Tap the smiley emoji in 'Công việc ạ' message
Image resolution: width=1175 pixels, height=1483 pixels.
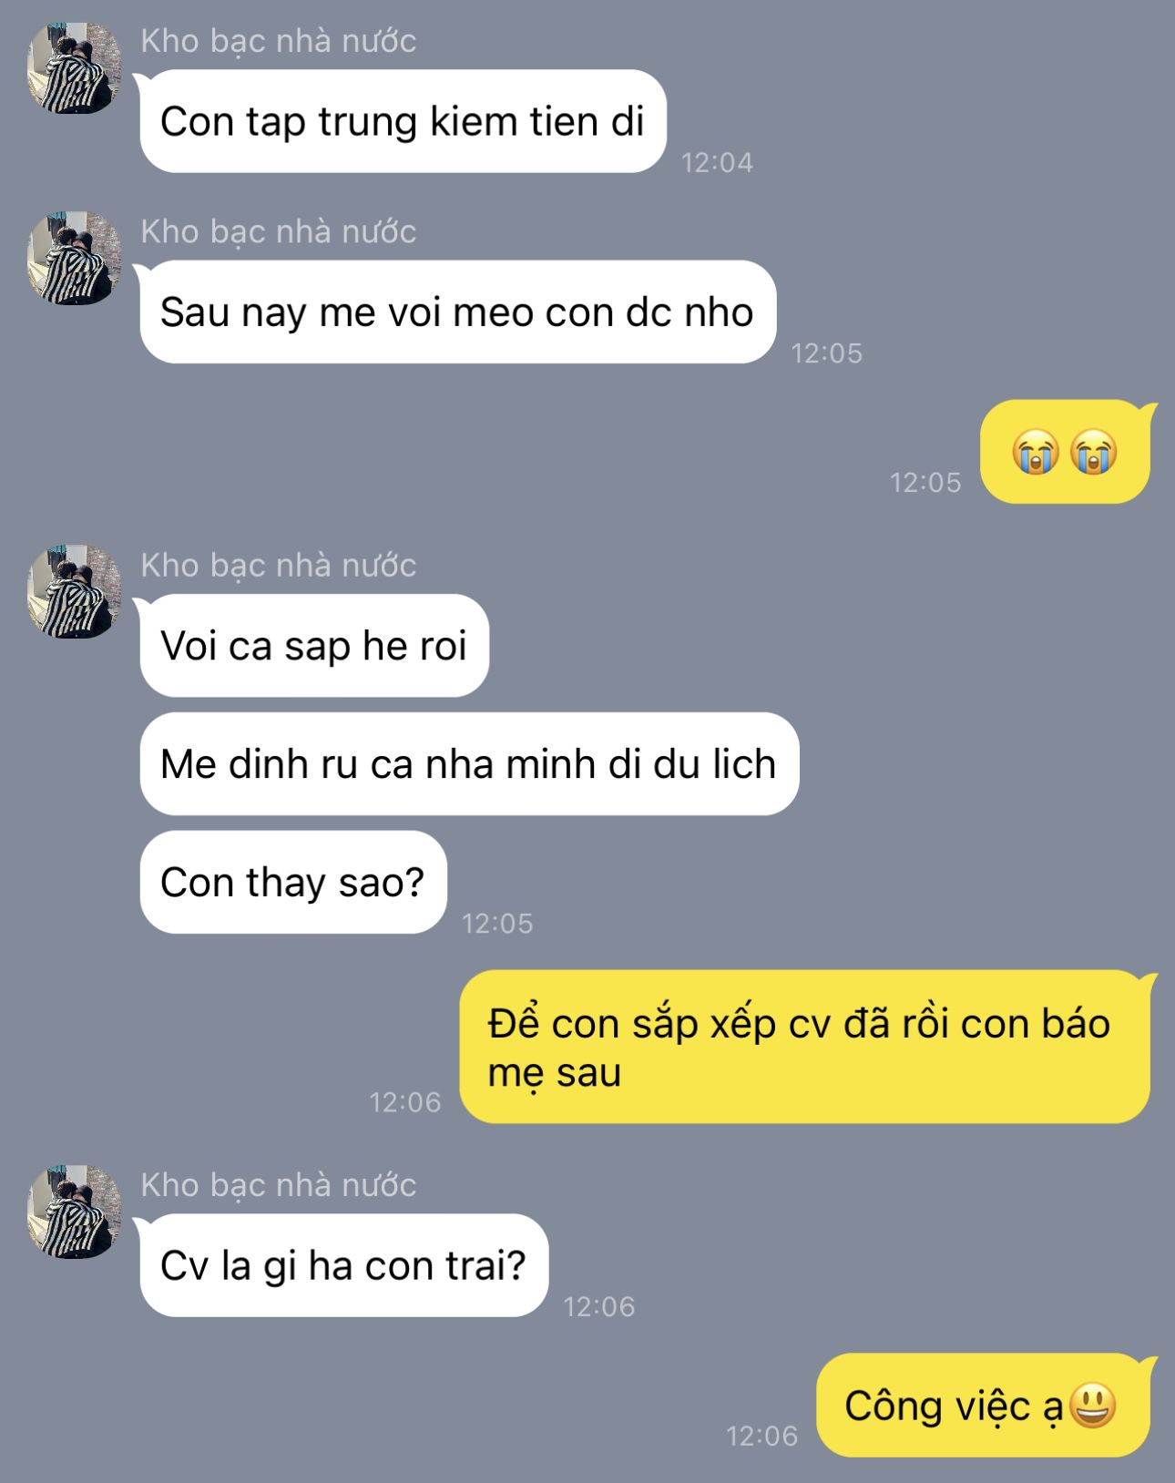pyautogui.click(x=1092, y=1406)
